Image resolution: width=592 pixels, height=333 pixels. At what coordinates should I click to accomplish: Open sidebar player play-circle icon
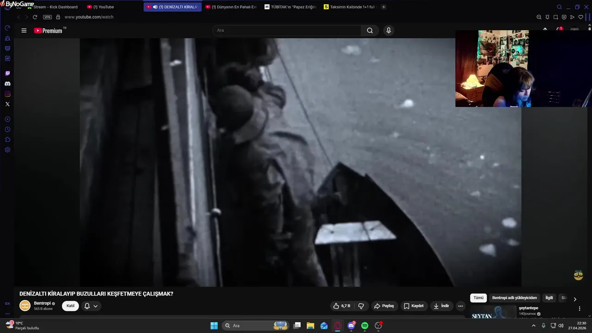(x=7, y=119)
